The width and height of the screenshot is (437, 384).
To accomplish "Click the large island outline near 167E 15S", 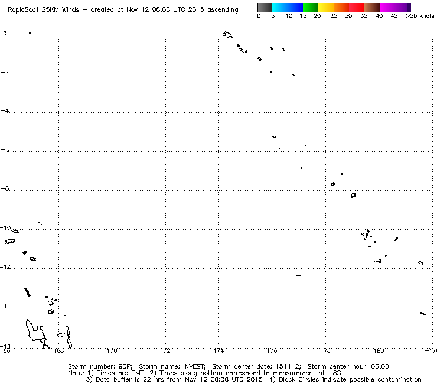I will click(36, 331).
